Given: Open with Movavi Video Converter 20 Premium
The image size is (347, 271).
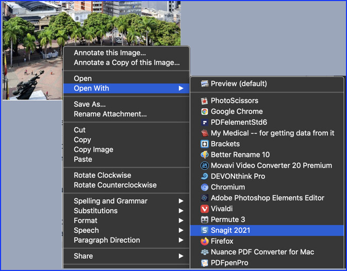Looking at the screenshot, I should 267,165.
